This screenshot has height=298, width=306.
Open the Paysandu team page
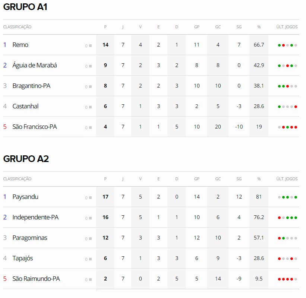(x=25, y=197)
